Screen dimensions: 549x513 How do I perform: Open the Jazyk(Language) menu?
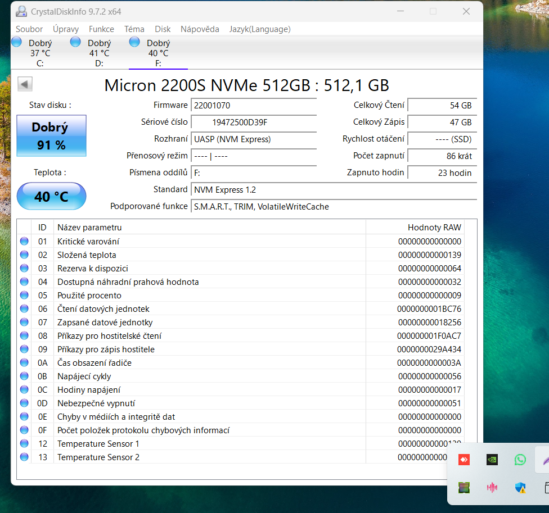pyautogui.click(x=260, y=29)
